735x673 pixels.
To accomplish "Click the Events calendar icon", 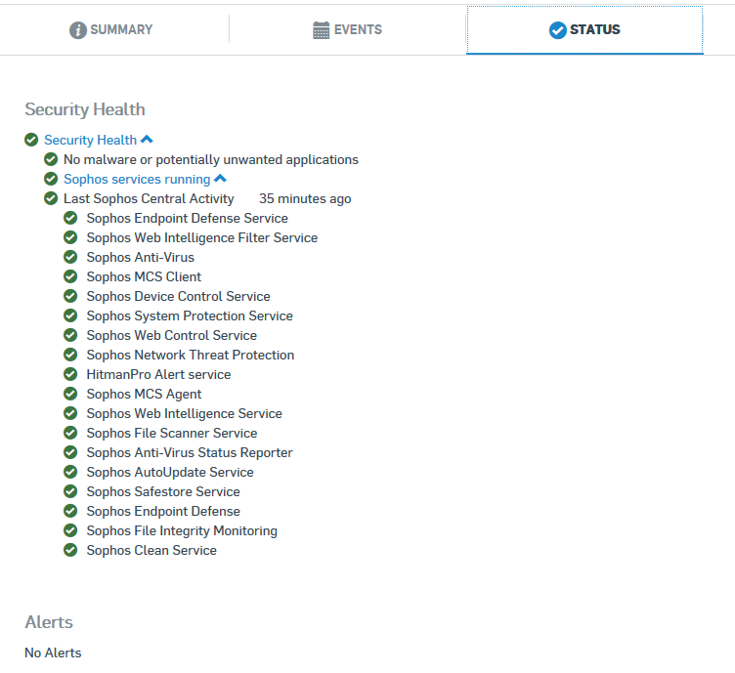I will pyautogui.click(x=322, y=30).
